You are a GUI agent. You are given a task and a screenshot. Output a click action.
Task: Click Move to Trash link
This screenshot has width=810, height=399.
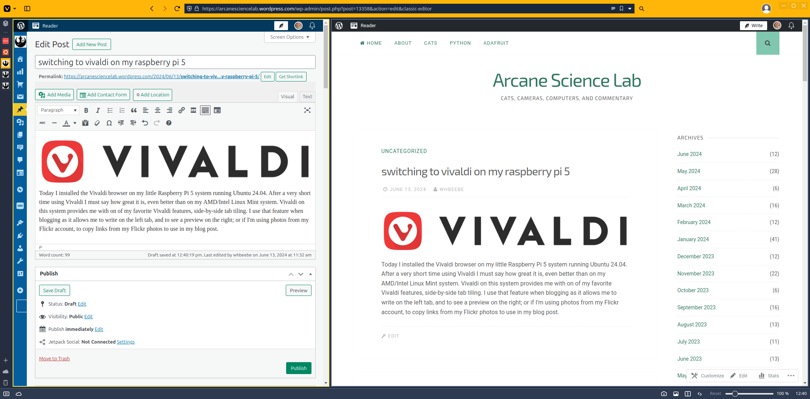(x=54, y=358)
